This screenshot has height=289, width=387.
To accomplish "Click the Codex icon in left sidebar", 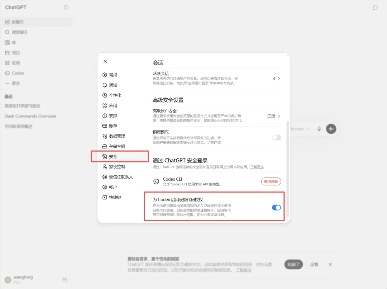I will [x=8, y=73].
